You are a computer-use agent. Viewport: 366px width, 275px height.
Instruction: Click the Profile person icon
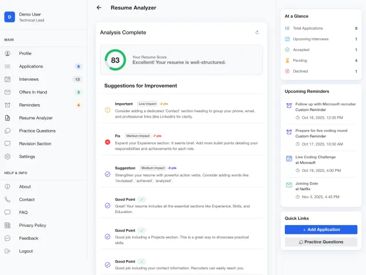click(x=7, y=53)
